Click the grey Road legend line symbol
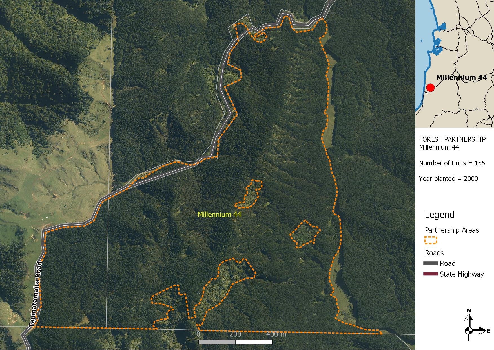 431,263
